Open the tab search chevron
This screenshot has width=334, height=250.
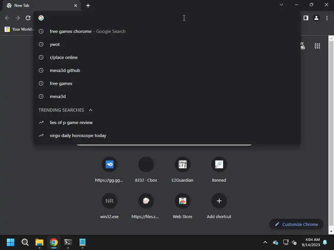281,5
